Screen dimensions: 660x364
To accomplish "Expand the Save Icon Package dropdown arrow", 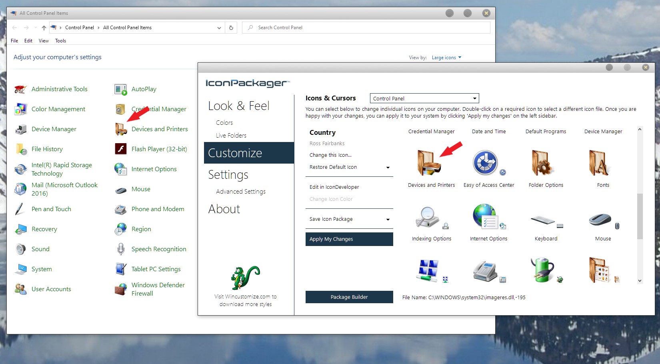I will [388, 220].
